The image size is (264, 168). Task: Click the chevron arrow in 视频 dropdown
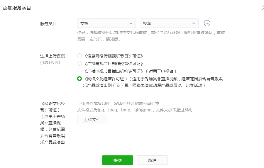coord(194,23)
